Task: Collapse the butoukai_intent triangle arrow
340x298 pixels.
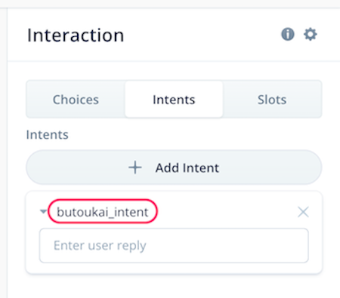Action: coord(44,211)
